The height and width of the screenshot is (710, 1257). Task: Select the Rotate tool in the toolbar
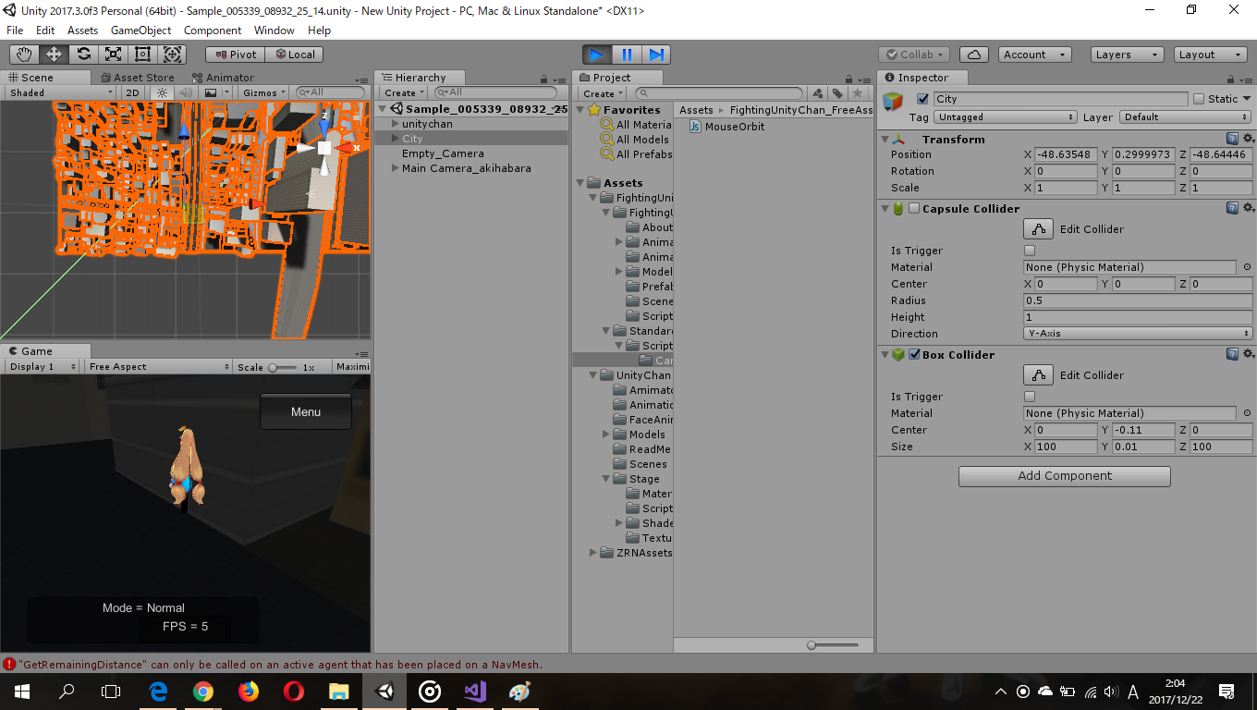click(x=82, y=54)
